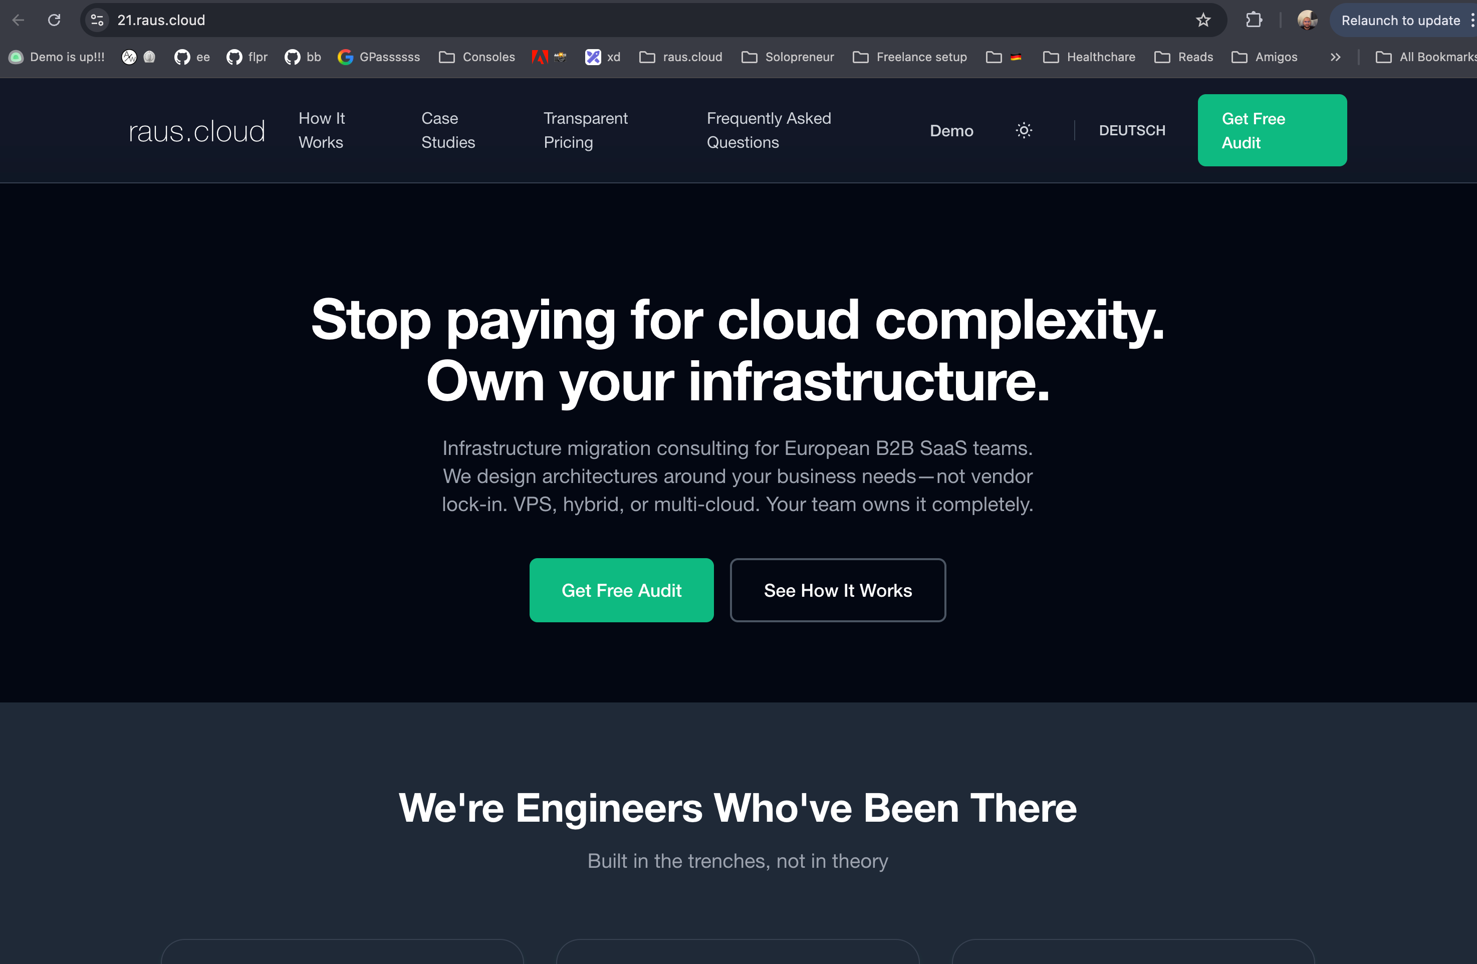Open the Solopreneur bookmark folder
This screenshot has height=964, width=1477.
click(788, 57)
